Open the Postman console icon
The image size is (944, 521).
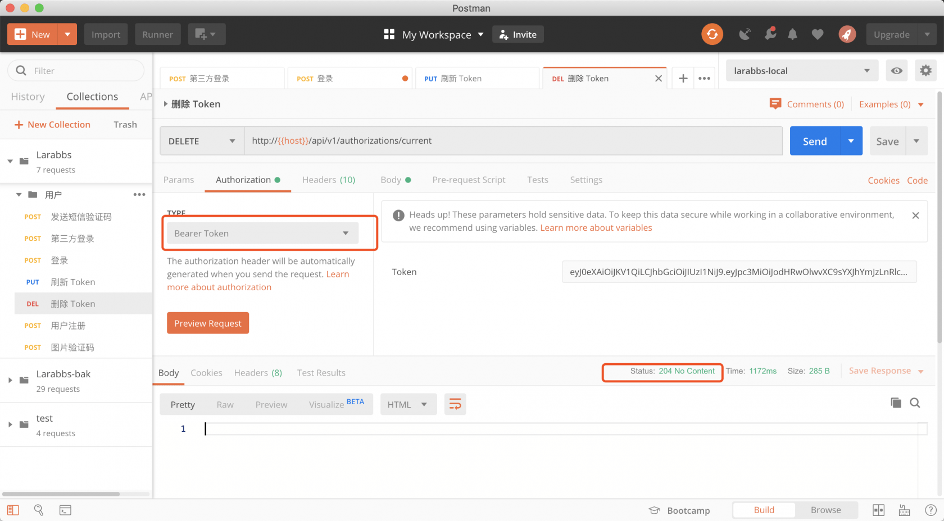[x=65, y=510]
